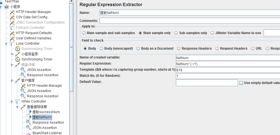
Task: Click the 小程序登录 sampler pipette icon
Action: click(18, 54)
